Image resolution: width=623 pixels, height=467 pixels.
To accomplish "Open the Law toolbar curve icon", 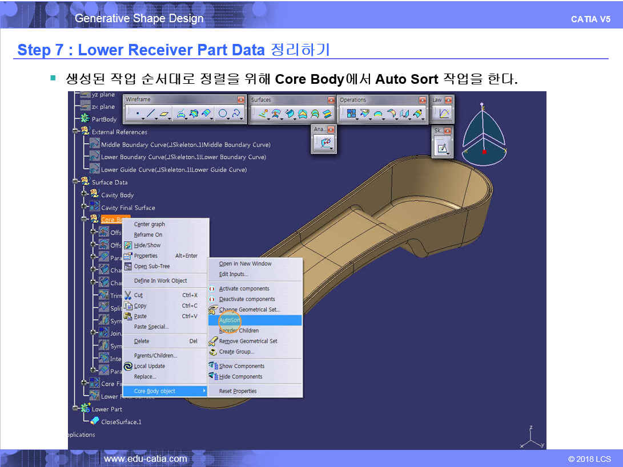I will tap(443, 114).
